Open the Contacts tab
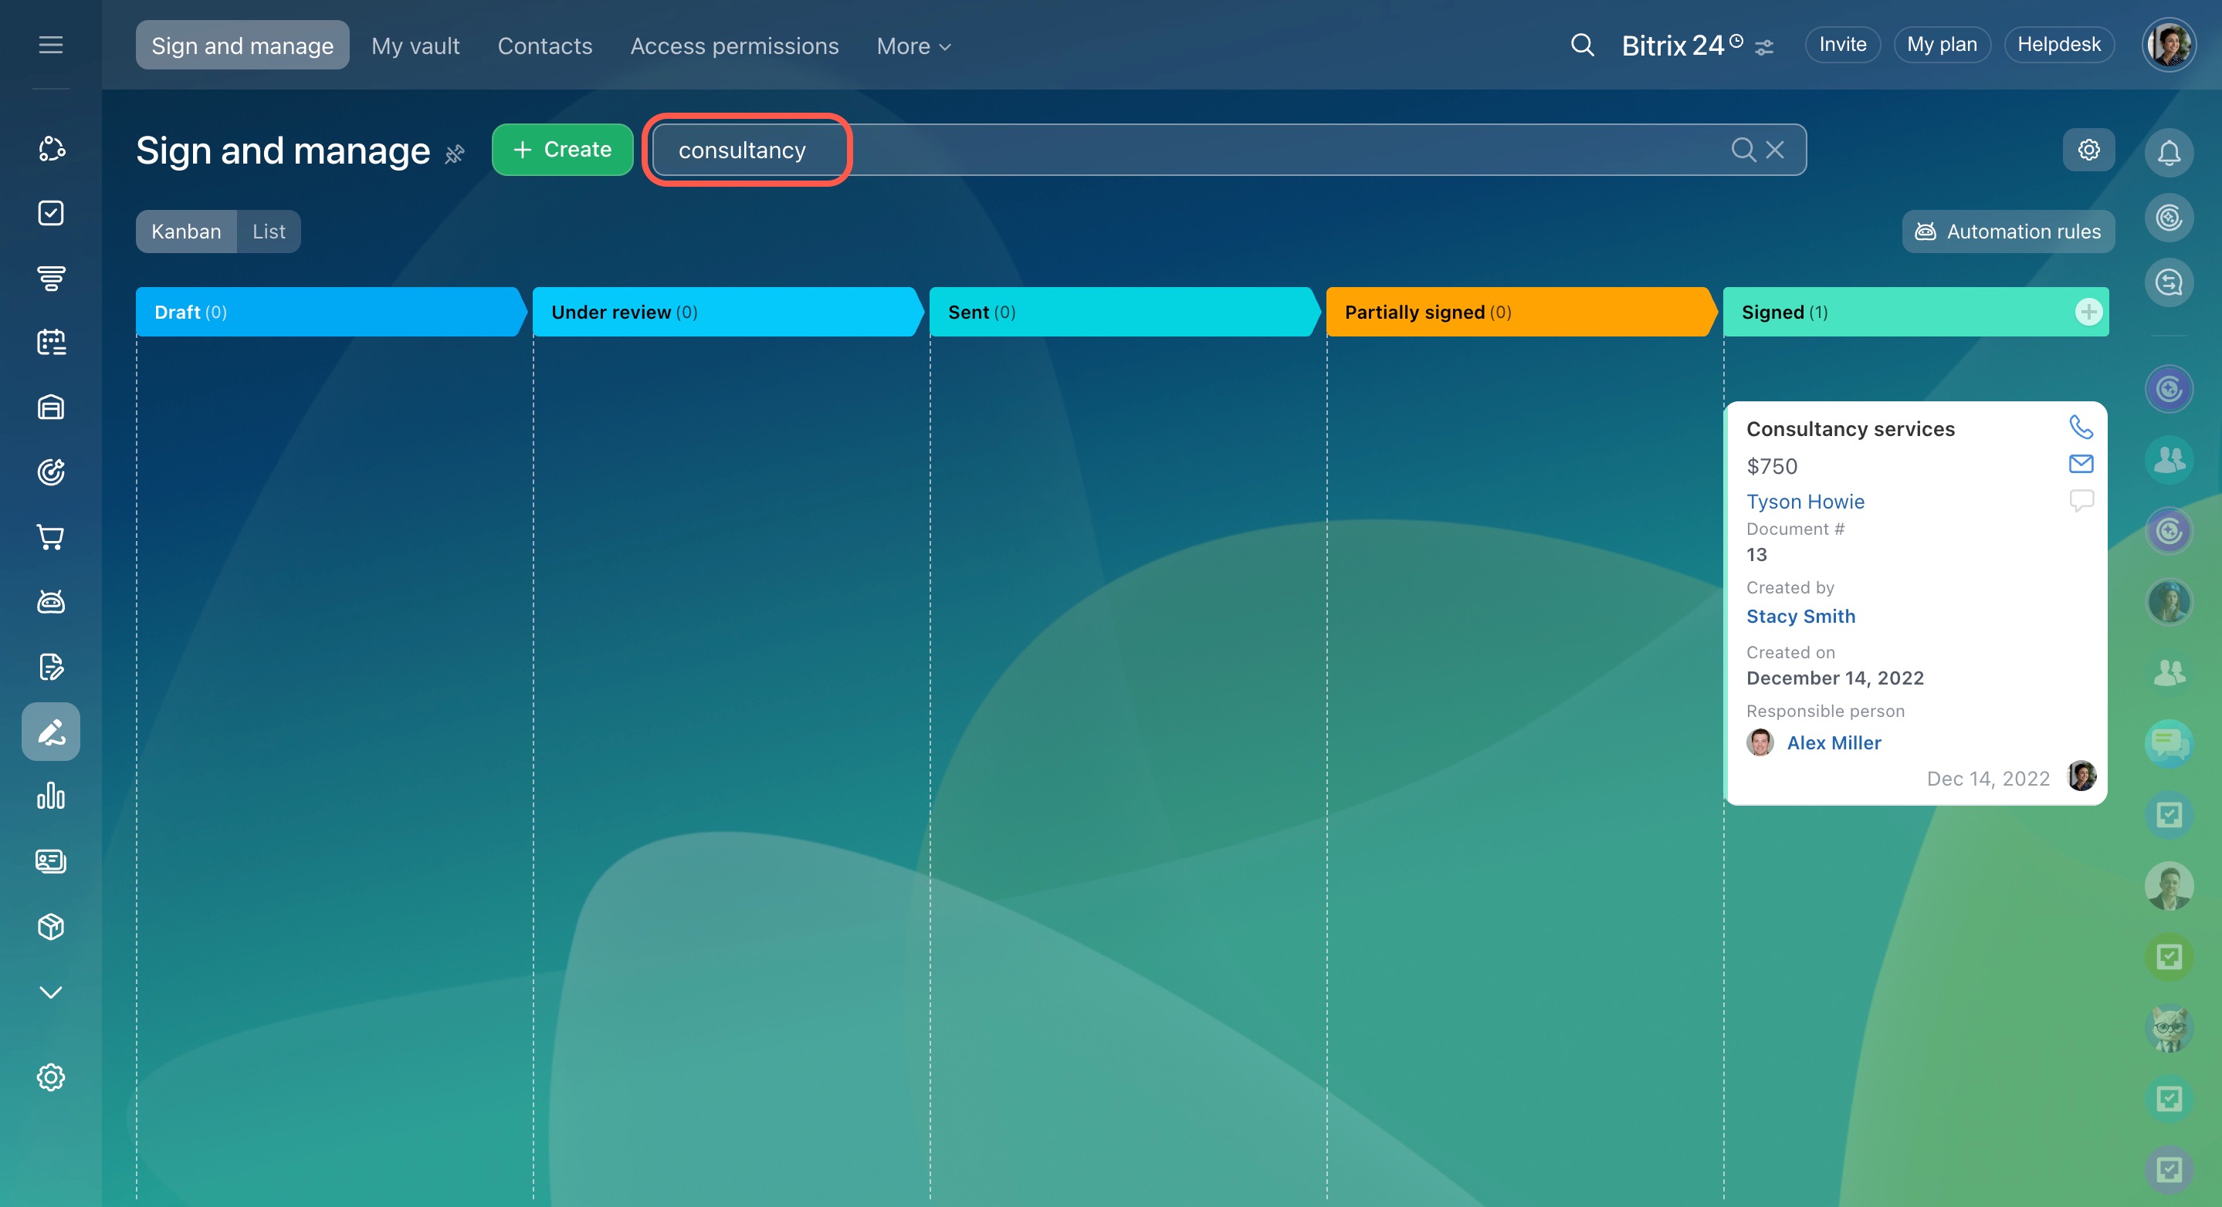The width and height of the screenshot is (2222, 1207). point(545,46)
